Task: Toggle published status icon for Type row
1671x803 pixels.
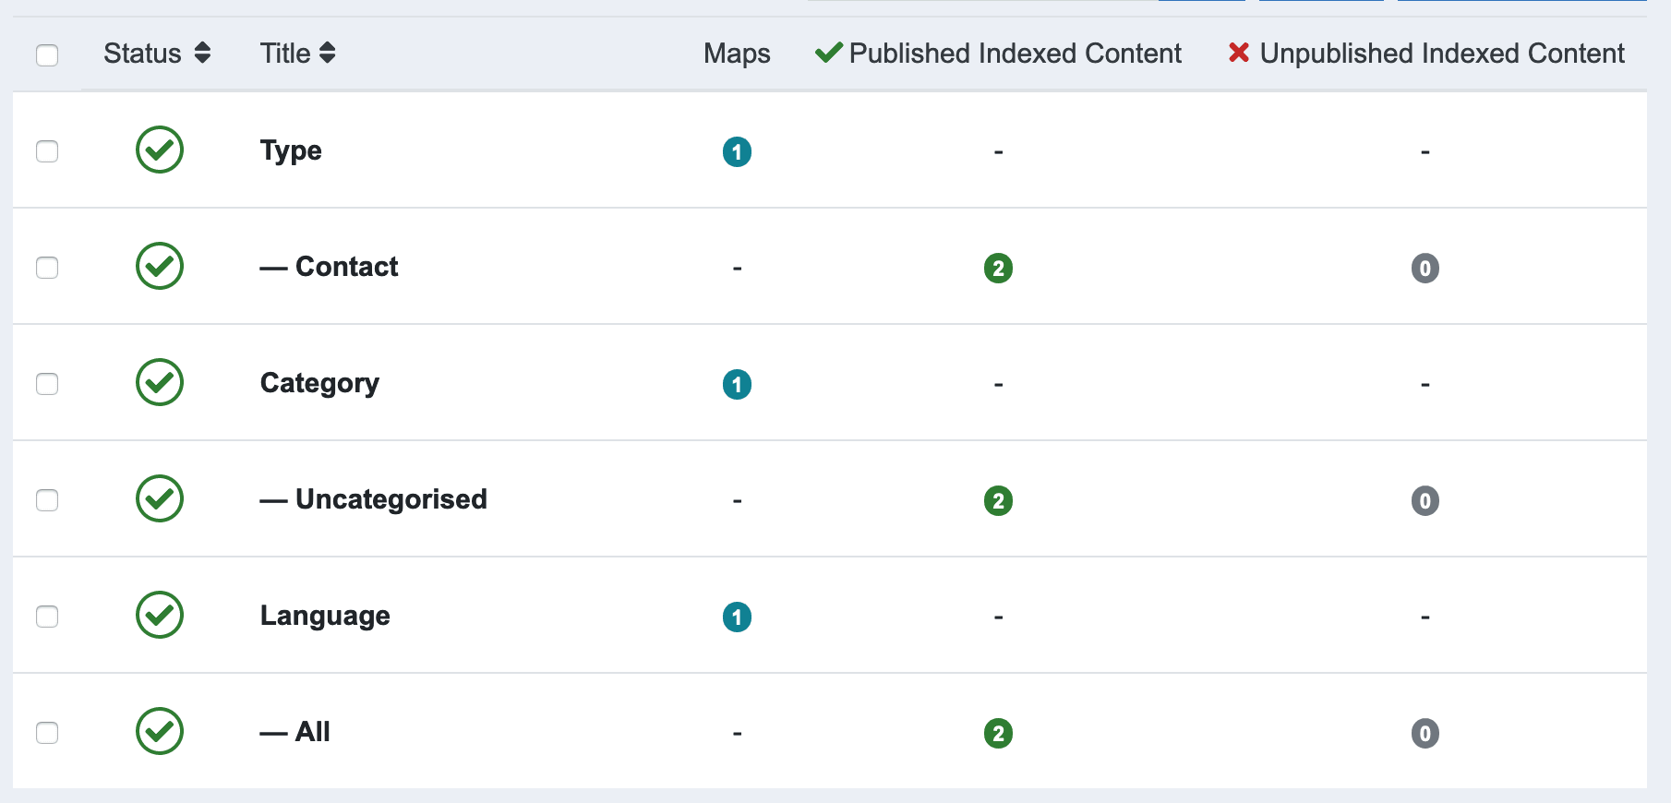Action: [x=160, y=150]
